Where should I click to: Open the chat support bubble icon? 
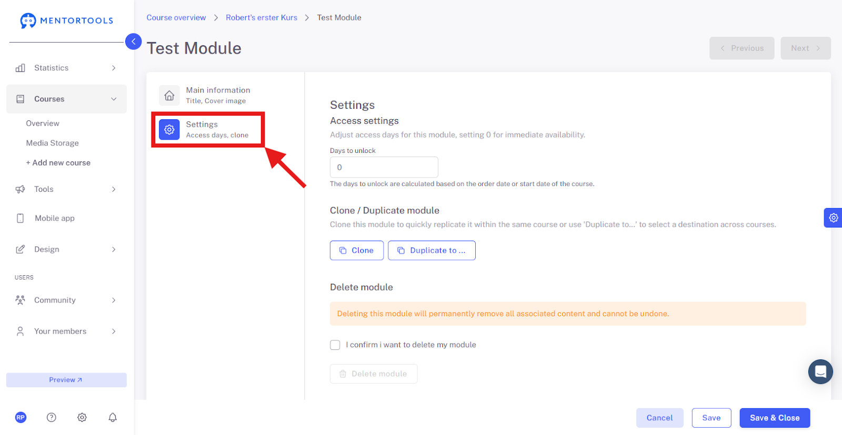point(820,371)
